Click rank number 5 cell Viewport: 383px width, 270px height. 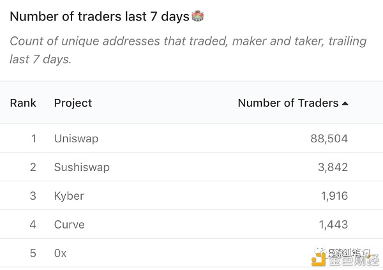coord(33,253)
